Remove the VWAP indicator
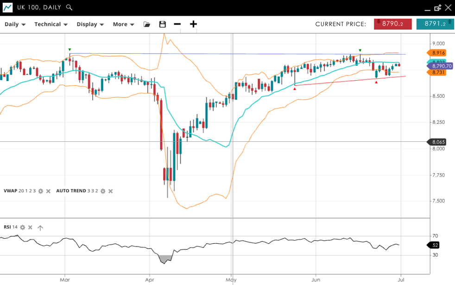The height and width of the screenshot is (285, 455). 48,191
